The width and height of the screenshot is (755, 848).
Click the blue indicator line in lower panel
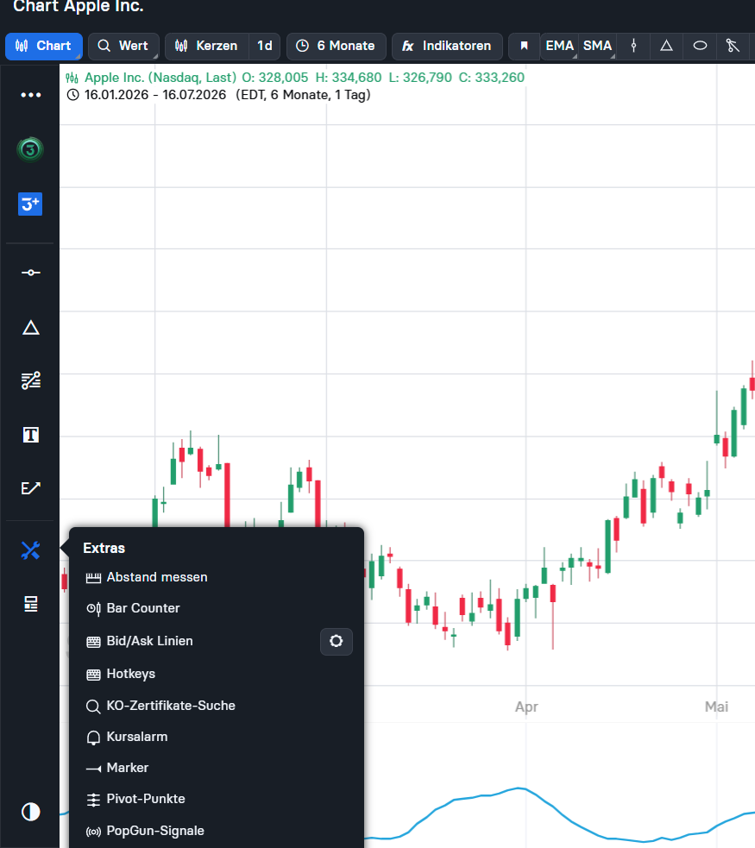point(518,788)
